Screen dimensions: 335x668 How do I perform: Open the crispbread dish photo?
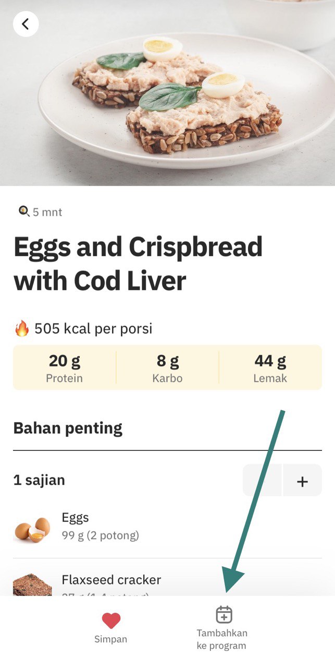(x=167, y=93)
